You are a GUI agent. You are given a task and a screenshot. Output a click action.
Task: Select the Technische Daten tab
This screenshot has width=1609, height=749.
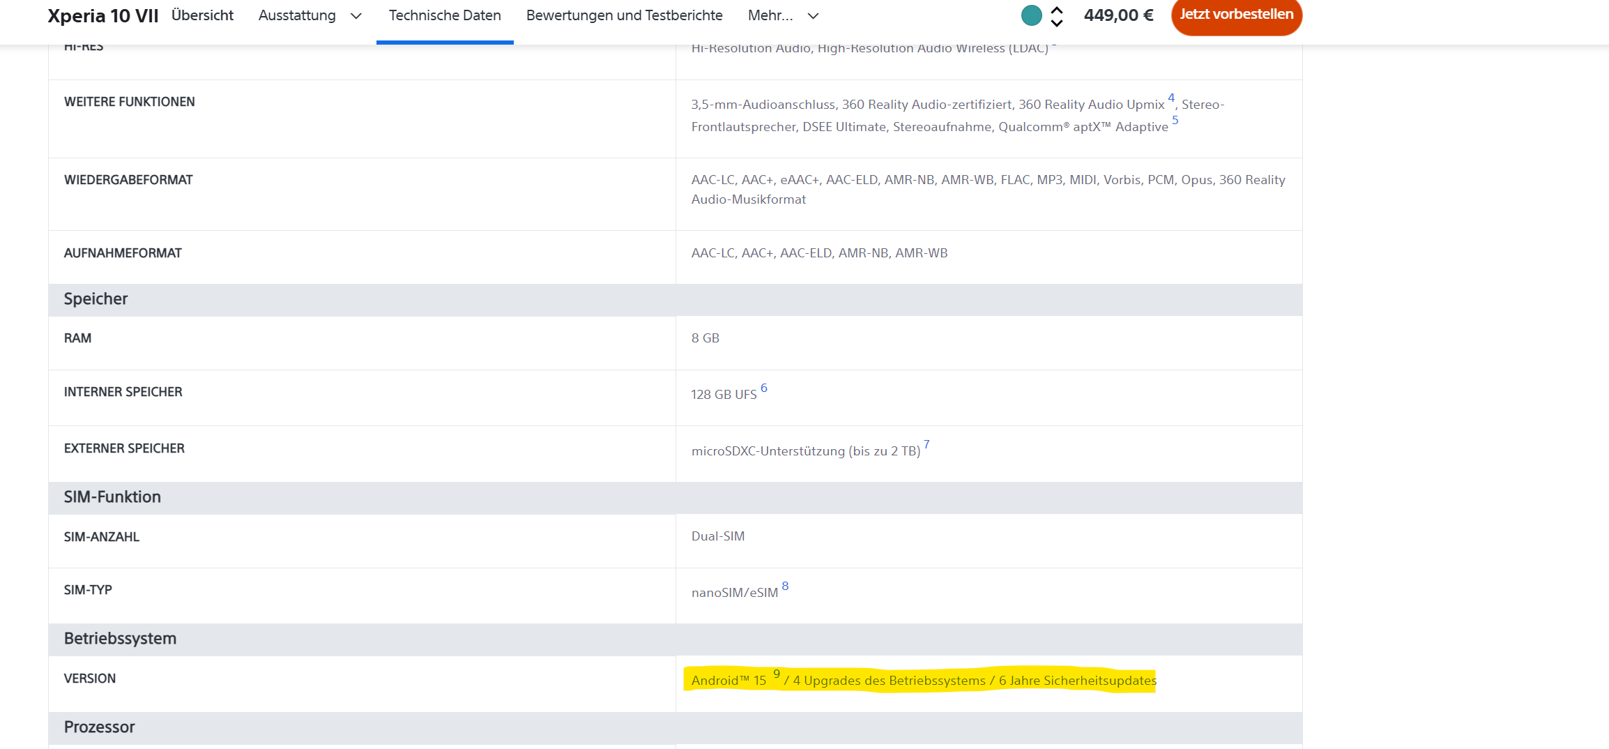(x=445, y=15)
